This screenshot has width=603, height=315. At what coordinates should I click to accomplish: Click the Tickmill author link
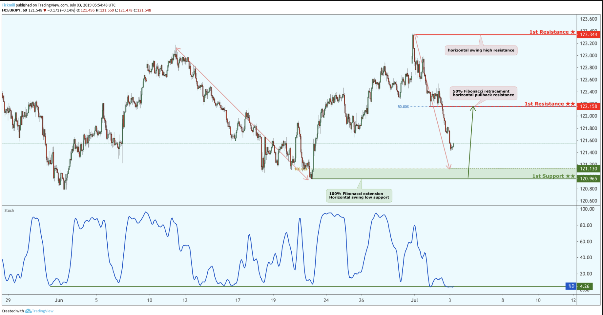click(8, 5)
